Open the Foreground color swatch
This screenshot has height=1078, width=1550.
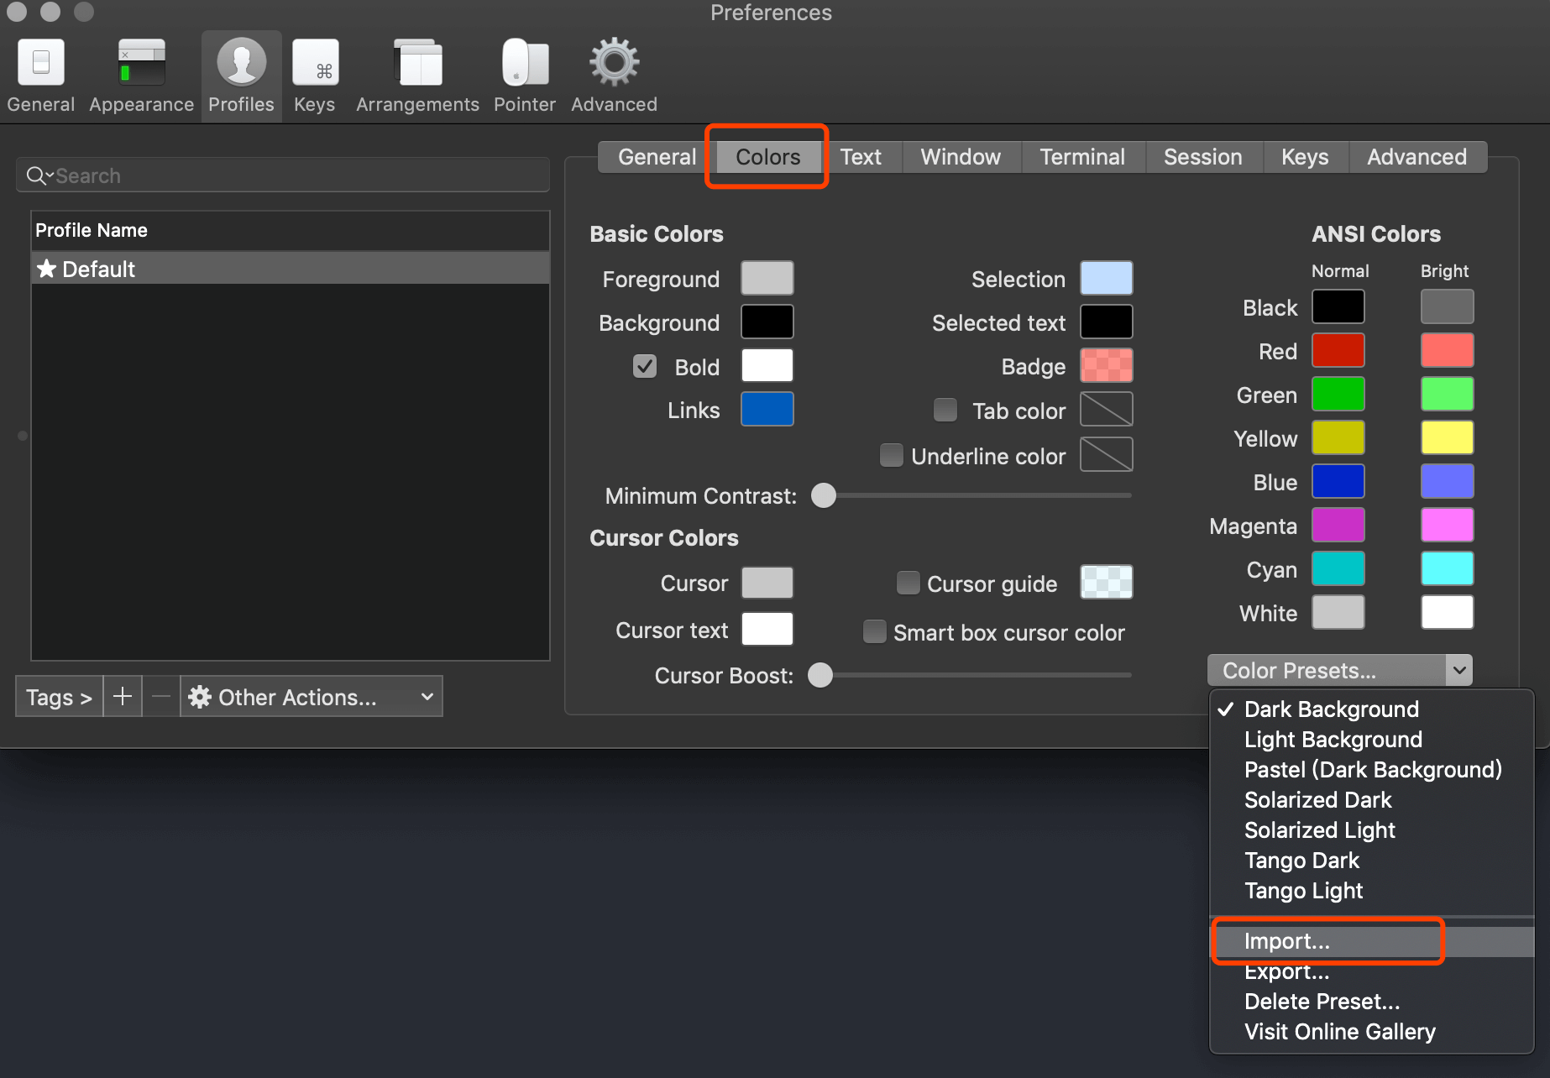(x=767, y=278)
